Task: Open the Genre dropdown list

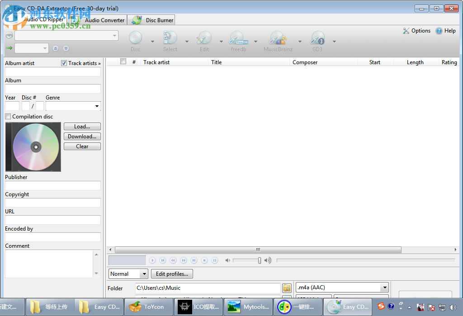Action: pos(97,106)
